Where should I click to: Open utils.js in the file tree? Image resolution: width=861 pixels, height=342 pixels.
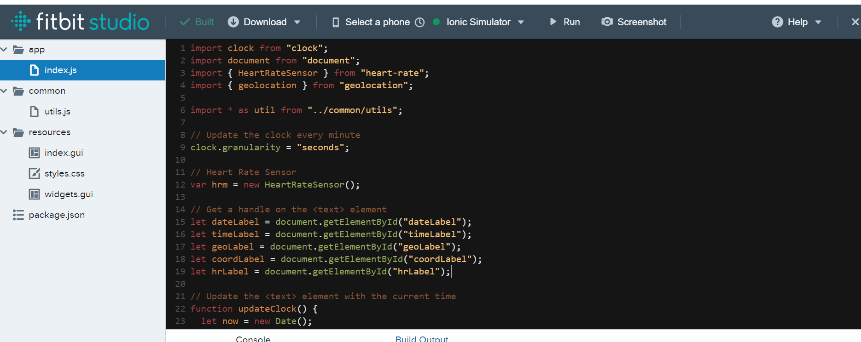coord(58,111)
